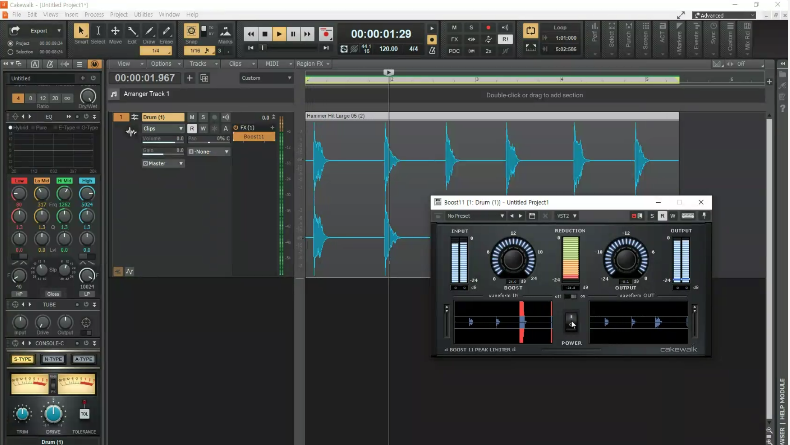The width and height of the screenshot is (790, 445).
Task: Click the Output knob in Boost11
Action: [626, 259]
